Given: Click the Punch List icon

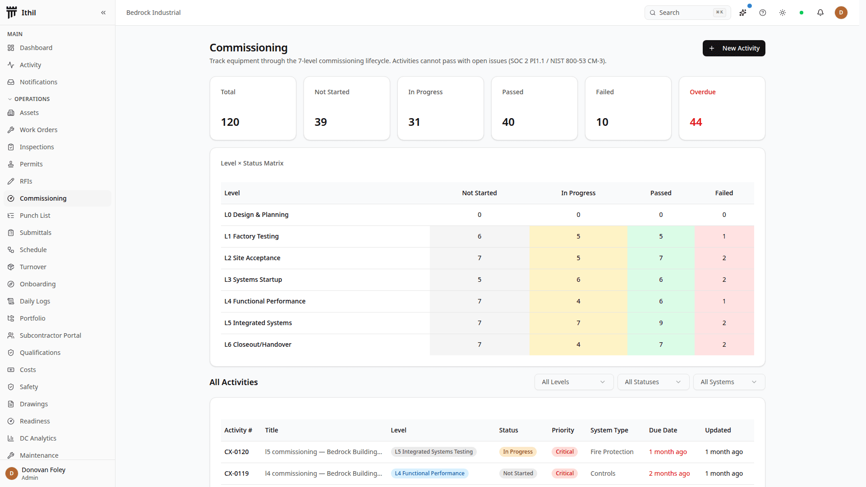Looking at the screenshot, I should pyautogui.click(x=11, y=216).
